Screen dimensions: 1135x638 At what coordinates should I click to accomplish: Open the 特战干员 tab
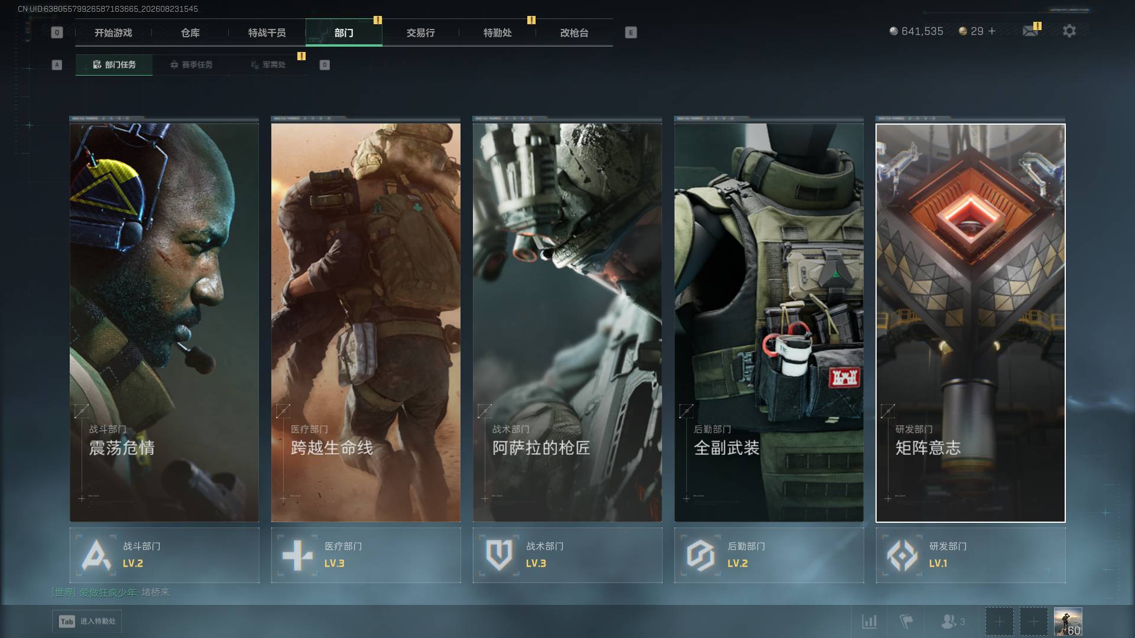point(267,32)
